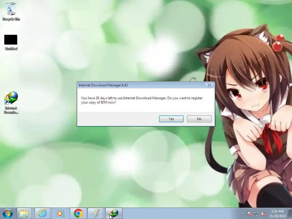Close the Internet Download Manager dialog
The width and height of the screenshot is (292, 219).
(209, 85)
